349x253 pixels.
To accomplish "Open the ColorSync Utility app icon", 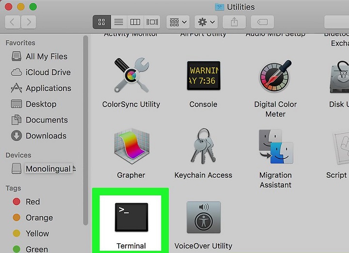I will point(131,75).
